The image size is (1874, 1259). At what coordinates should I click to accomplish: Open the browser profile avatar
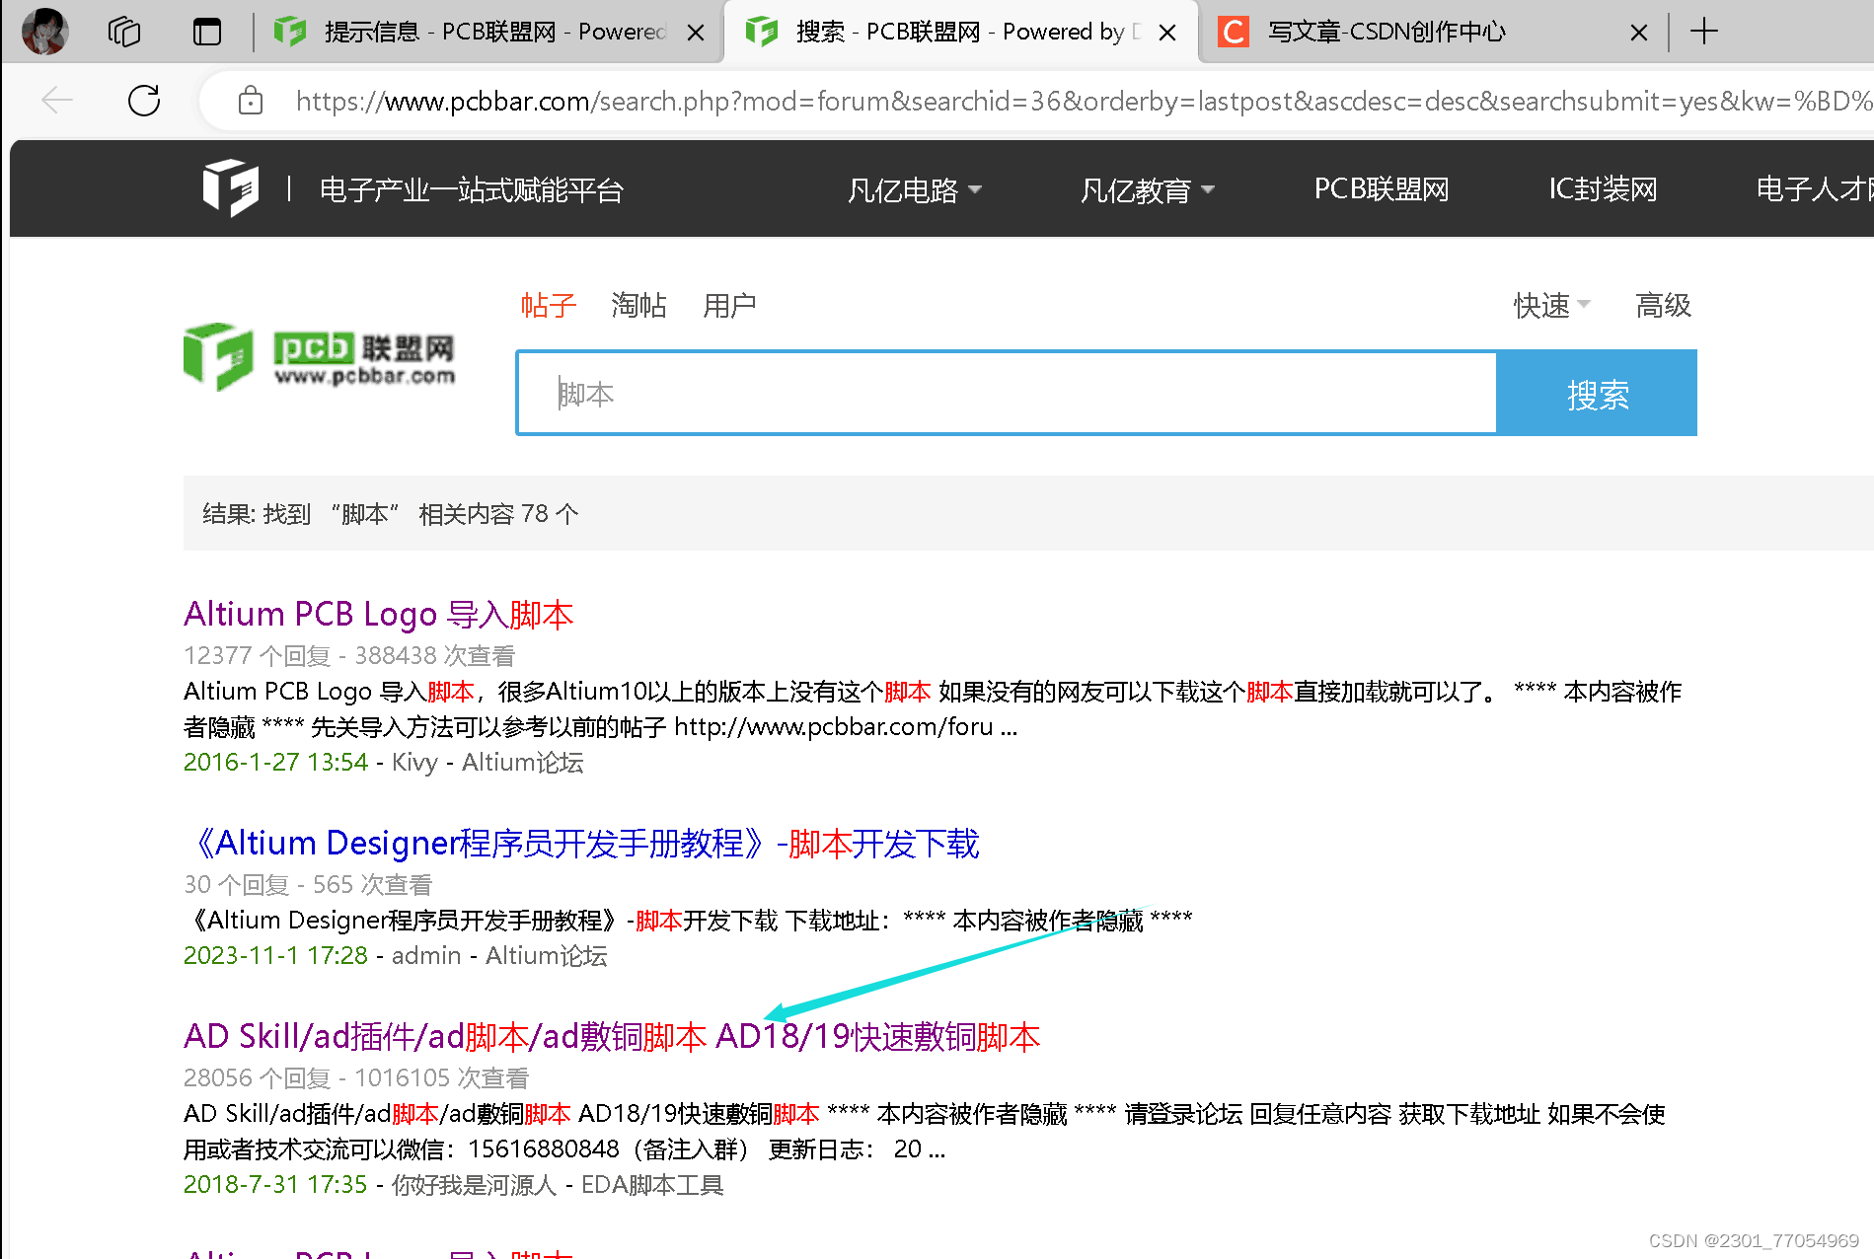tap(44, 32)
